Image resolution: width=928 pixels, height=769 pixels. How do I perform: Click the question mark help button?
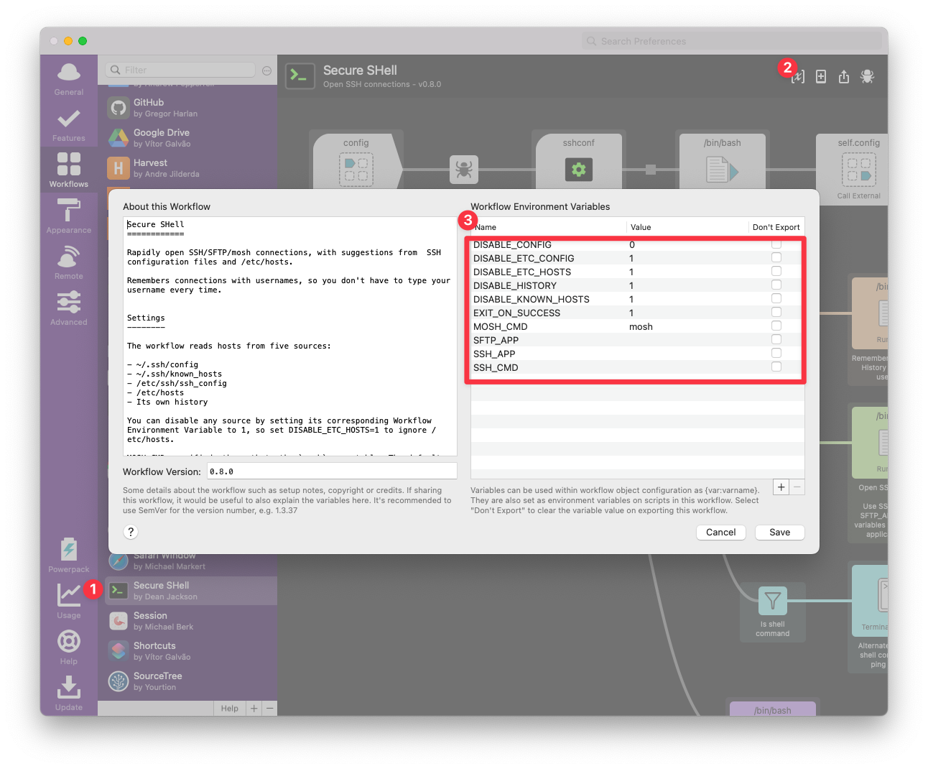point(131,532)
